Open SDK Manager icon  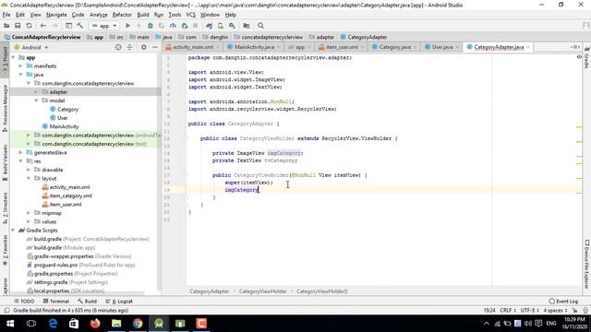click(x=232, y=26)
